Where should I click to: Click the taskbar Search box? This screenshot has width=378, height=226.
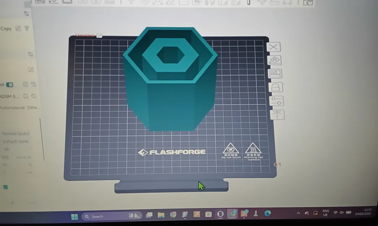tap(112, 216)
